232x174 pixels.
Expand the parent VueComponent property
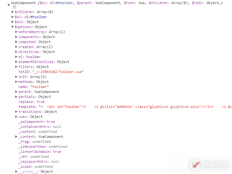tap(16, 92)
